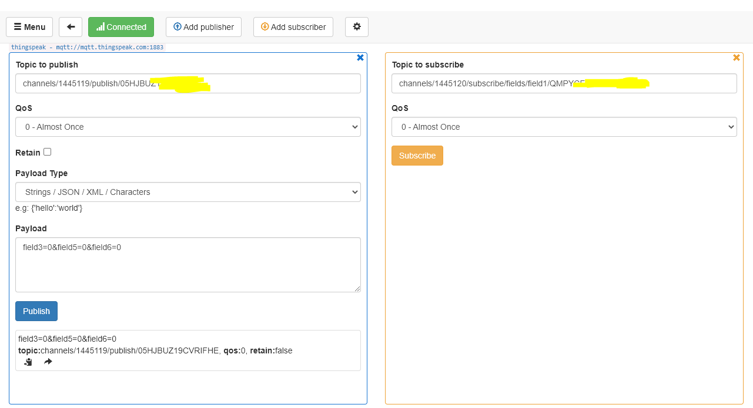Screen dimensions: 753x408
Task: Click Add publisher button
Action: click(203, 27)
